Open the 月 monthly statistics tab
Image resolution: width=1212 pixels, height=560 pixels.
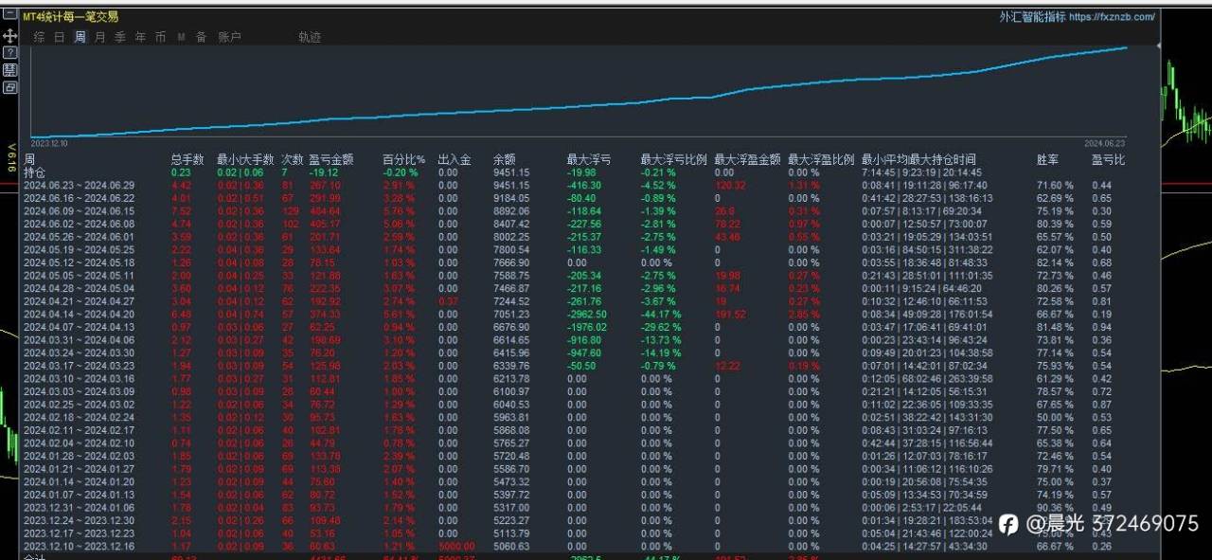coord(100,37)
